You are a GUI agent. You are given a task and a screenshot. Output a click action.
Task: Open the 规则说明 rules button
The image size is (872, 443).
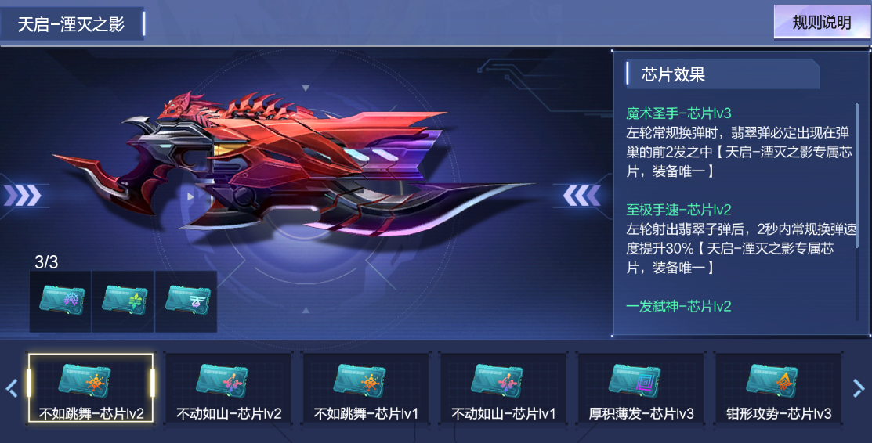coord(821,23)
